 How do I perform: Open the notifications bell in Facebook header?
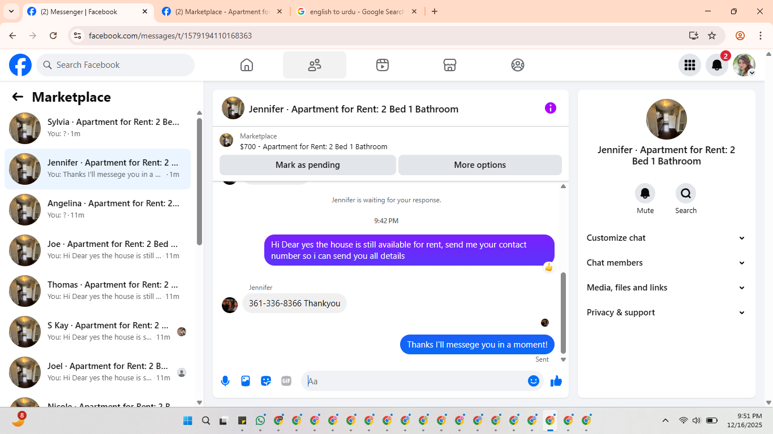pyautogui.click(x=717, y=65)
